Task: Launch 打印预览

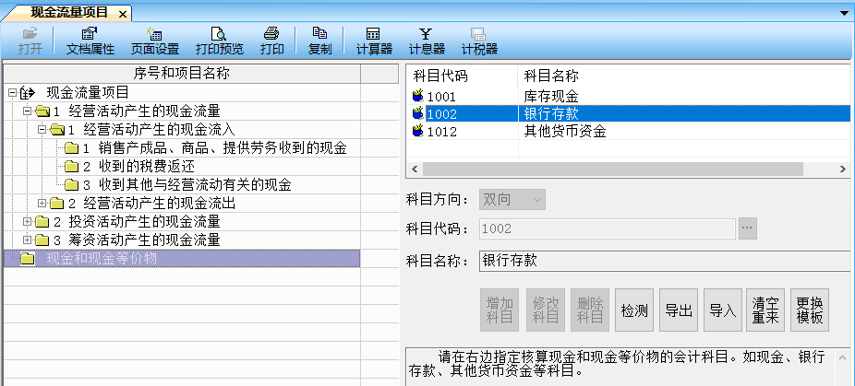Action: [x=219, y=41]
